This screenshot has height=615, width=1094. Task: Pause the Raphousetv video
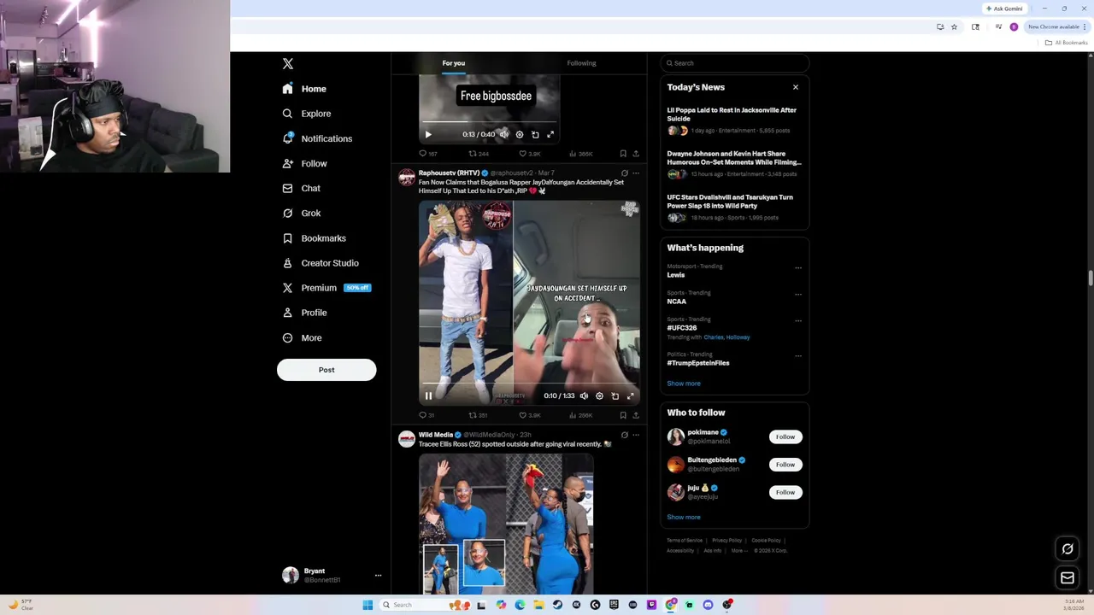(428, 395)
